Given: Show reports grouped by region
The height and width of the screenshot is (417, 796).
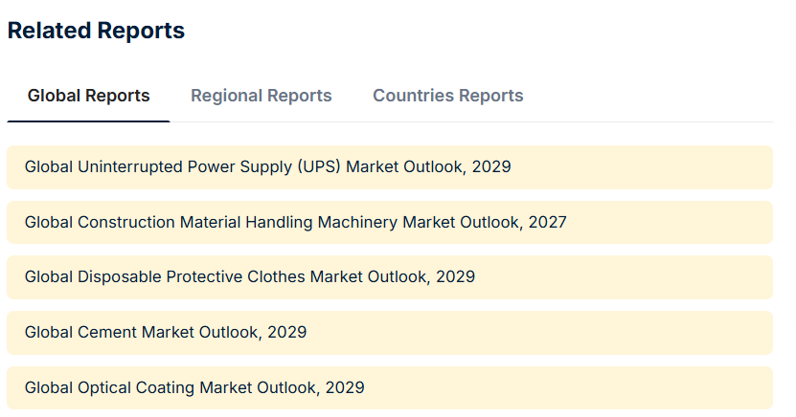Looking at the screenshot, I should click(261, 96).
